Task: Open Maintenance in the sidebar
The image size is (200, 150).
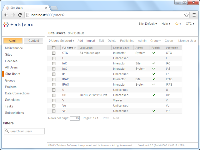Action: click(x=14, y=48)
